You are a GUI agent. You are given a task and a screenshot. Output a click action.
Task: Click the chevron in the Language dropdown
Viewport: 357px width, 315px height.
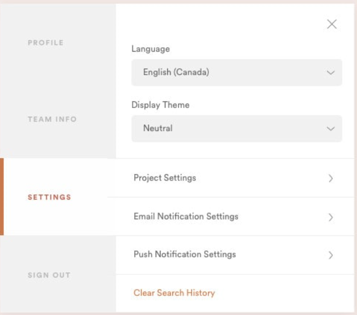(331, 73)
